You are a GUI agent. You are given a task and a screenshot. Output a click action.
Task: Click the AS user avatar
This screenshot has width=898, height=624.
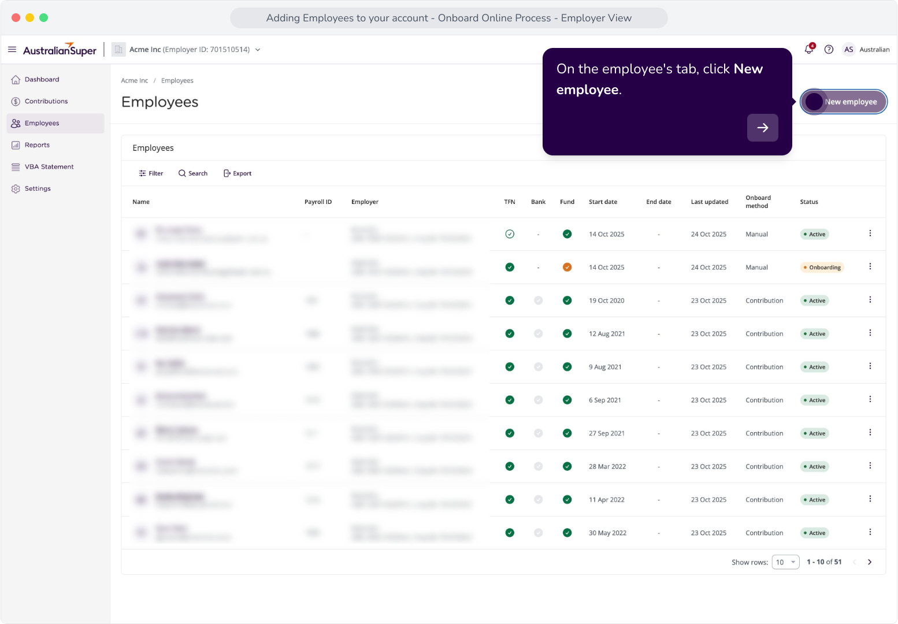848,50
